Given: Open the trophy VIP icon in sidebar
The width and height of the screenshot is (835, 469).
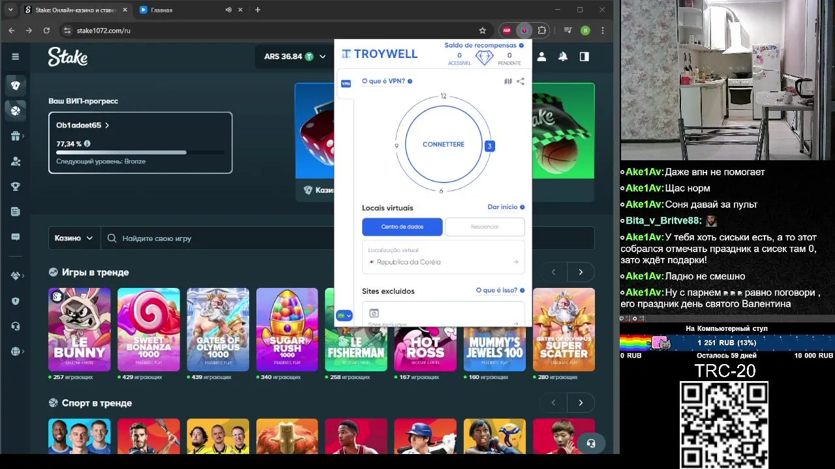Looking at the screenshot, I should pos(16,186).
